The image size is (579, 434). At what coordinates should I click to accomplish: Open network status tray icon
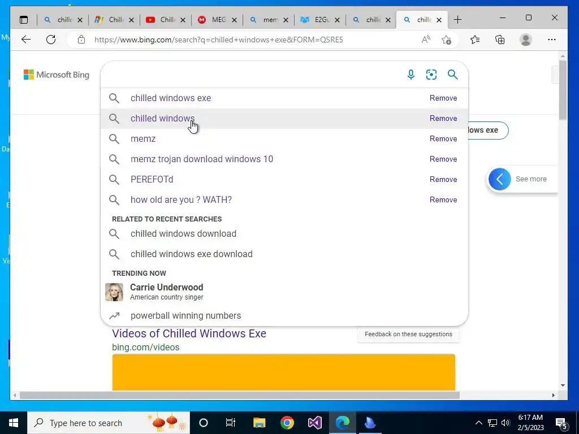(492, 423)
